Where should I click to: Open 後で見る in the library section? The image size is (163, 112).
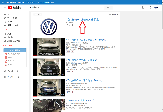coord(11,37)
